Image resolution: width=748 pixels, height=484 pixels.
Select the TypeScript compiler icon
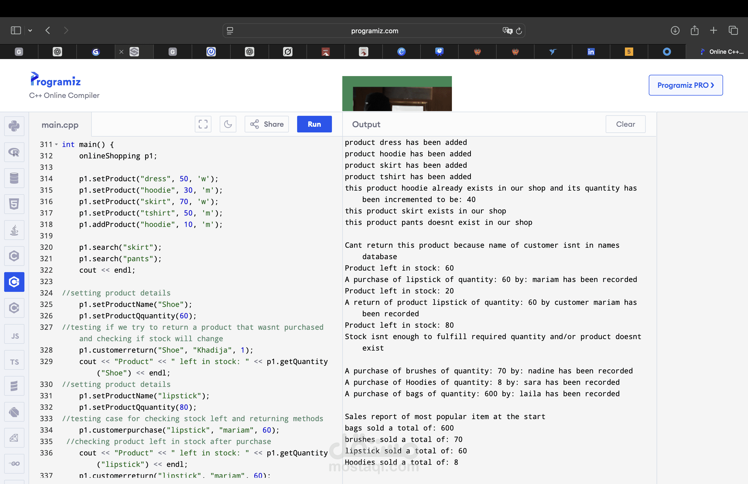pyautogui.click(x=14, y=362)
